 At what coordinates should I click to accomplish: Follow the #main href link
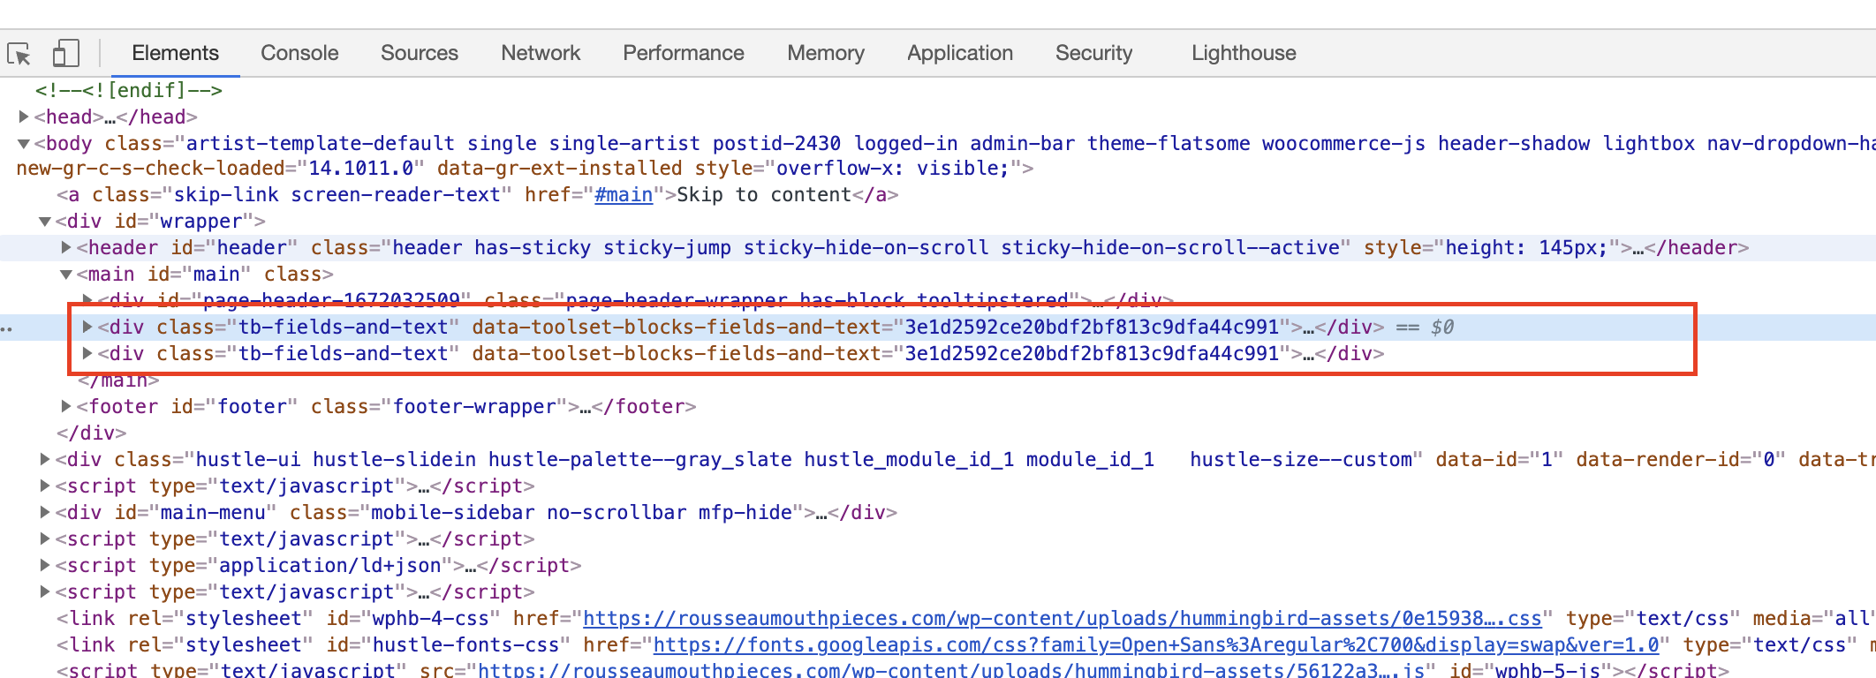[624, 194]
